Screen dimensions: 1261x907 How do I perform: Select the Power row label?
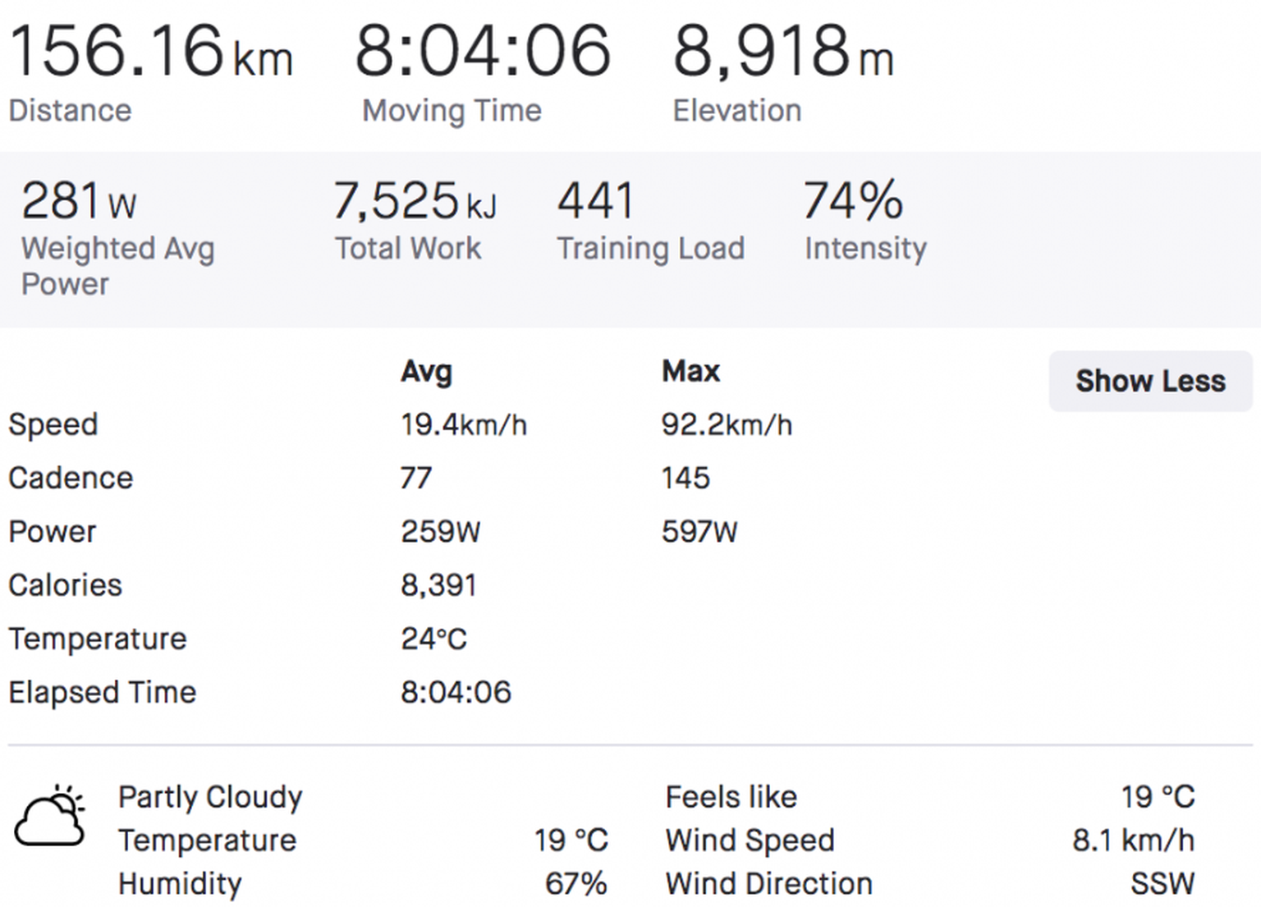click(53, 532)
